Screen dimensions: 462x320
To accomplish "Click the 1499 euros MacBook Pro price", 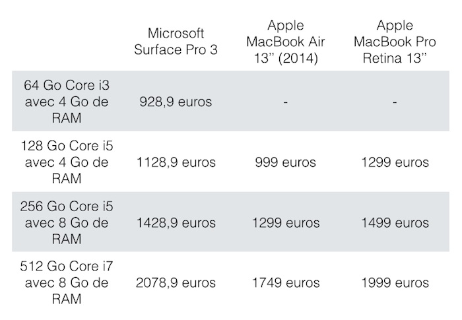I will click(x=395, y=223).
